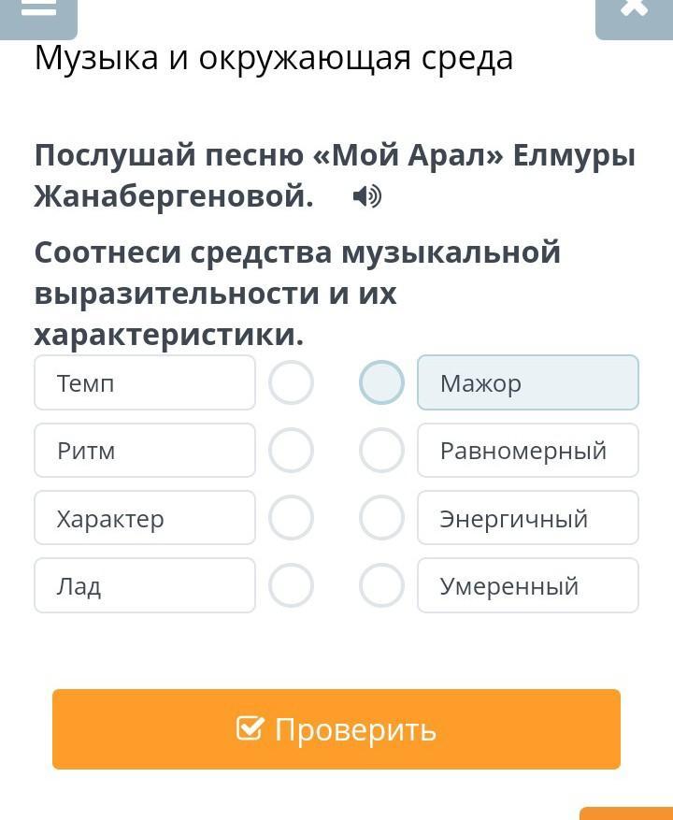Open the hamburger menu
The height and width of the screenshot is (820, 673).
[x=38, y=11]
